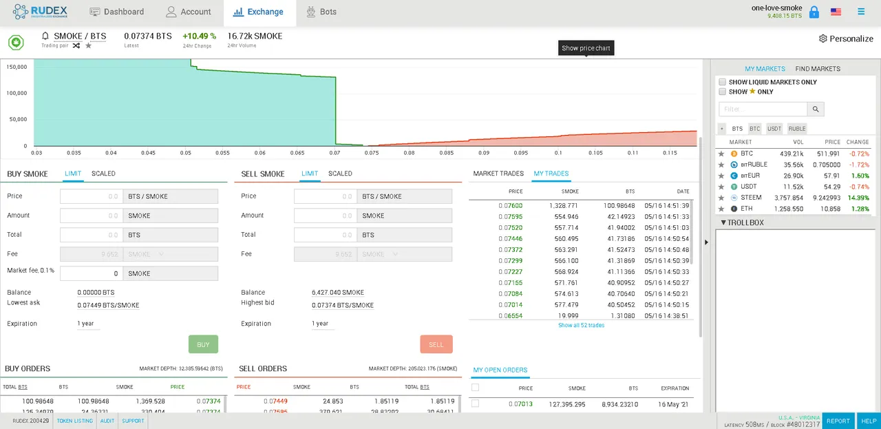Click the STEEM coin icon

(x=734, y=198)
